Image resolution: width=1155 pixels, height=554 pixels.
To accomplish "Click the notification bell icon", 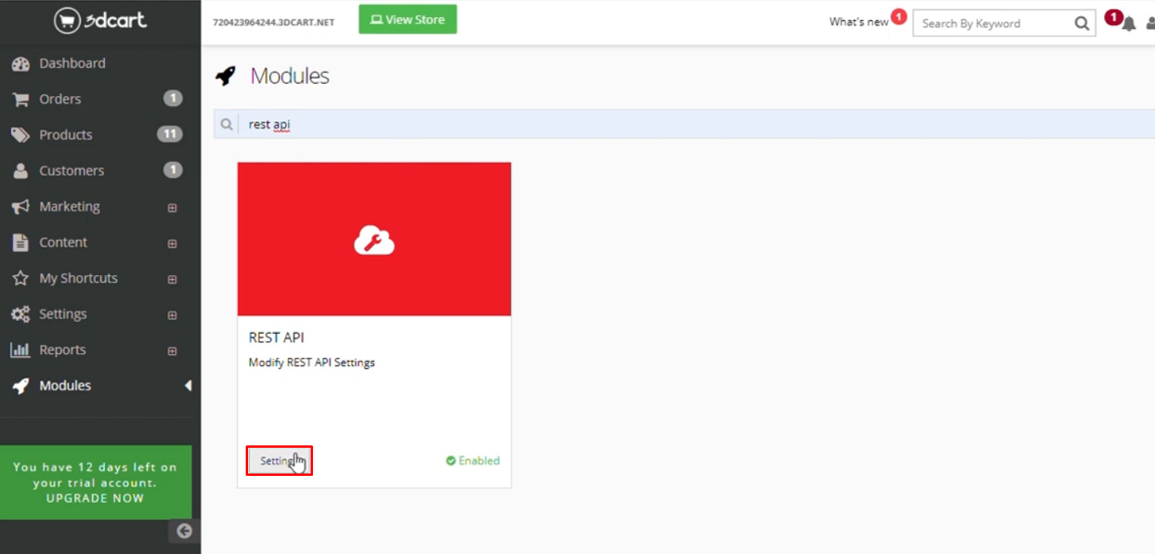I will coord(1128,23).
